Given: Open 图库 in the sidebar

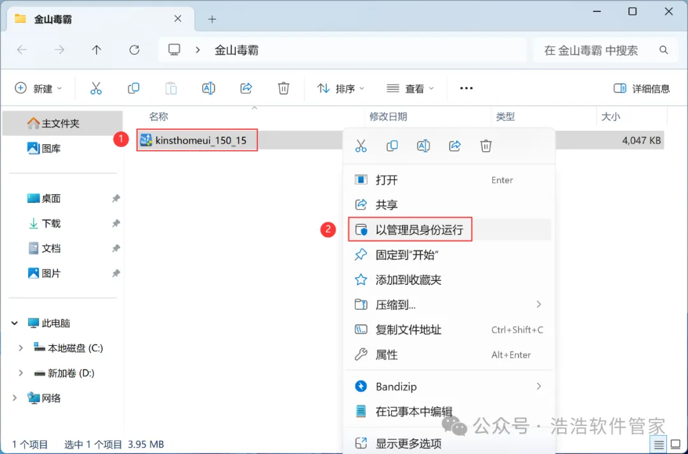Looking at the screenshot, I should pyautogui.click(x=62, y=148).
